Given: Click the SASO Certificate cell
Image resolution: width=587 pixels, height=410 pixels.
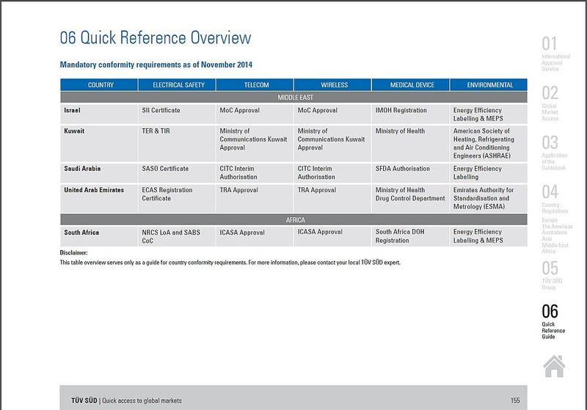Looking at the screenshot, I should click(x=177, y=173).
